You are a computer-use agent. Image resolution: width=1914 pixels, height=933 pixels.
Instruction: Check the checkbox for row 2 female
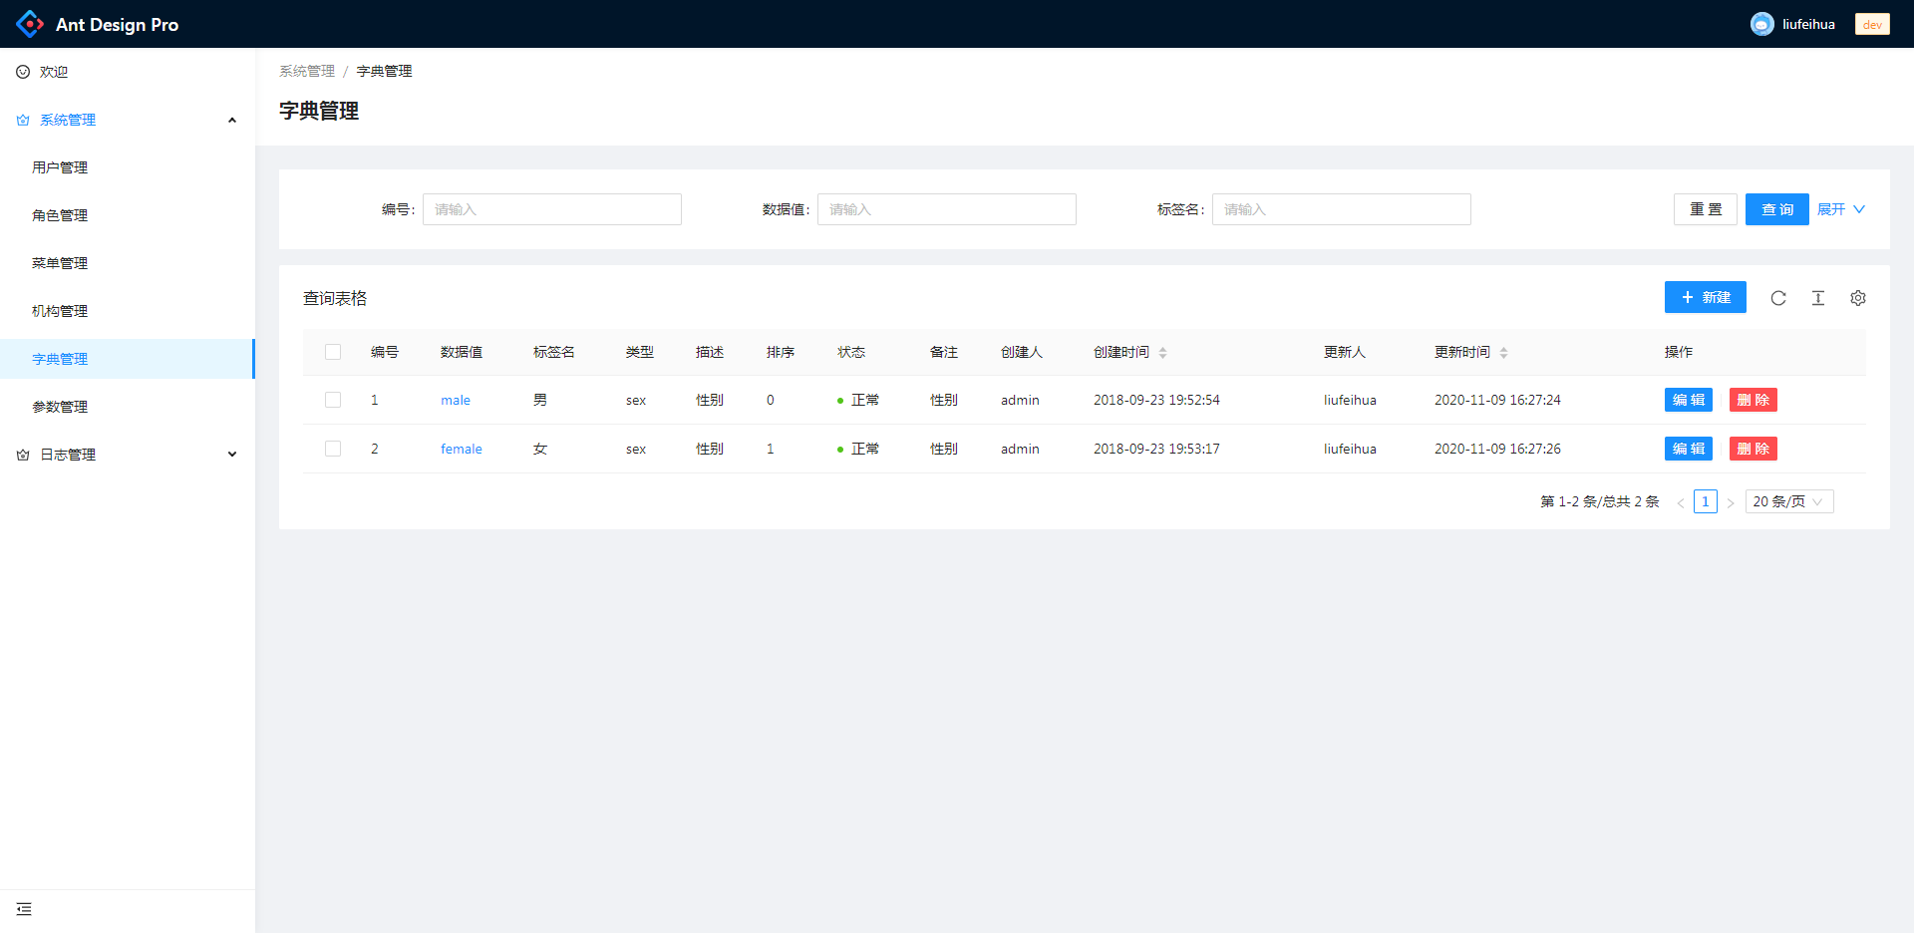333,449
